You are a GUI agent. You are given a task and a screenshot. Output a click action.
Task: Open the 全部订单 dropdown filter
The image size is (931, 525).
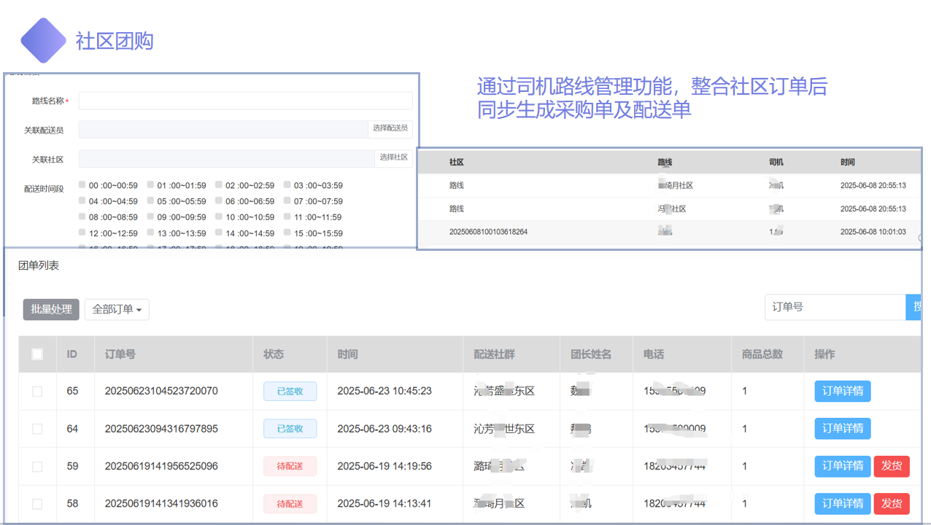(117, 309)
